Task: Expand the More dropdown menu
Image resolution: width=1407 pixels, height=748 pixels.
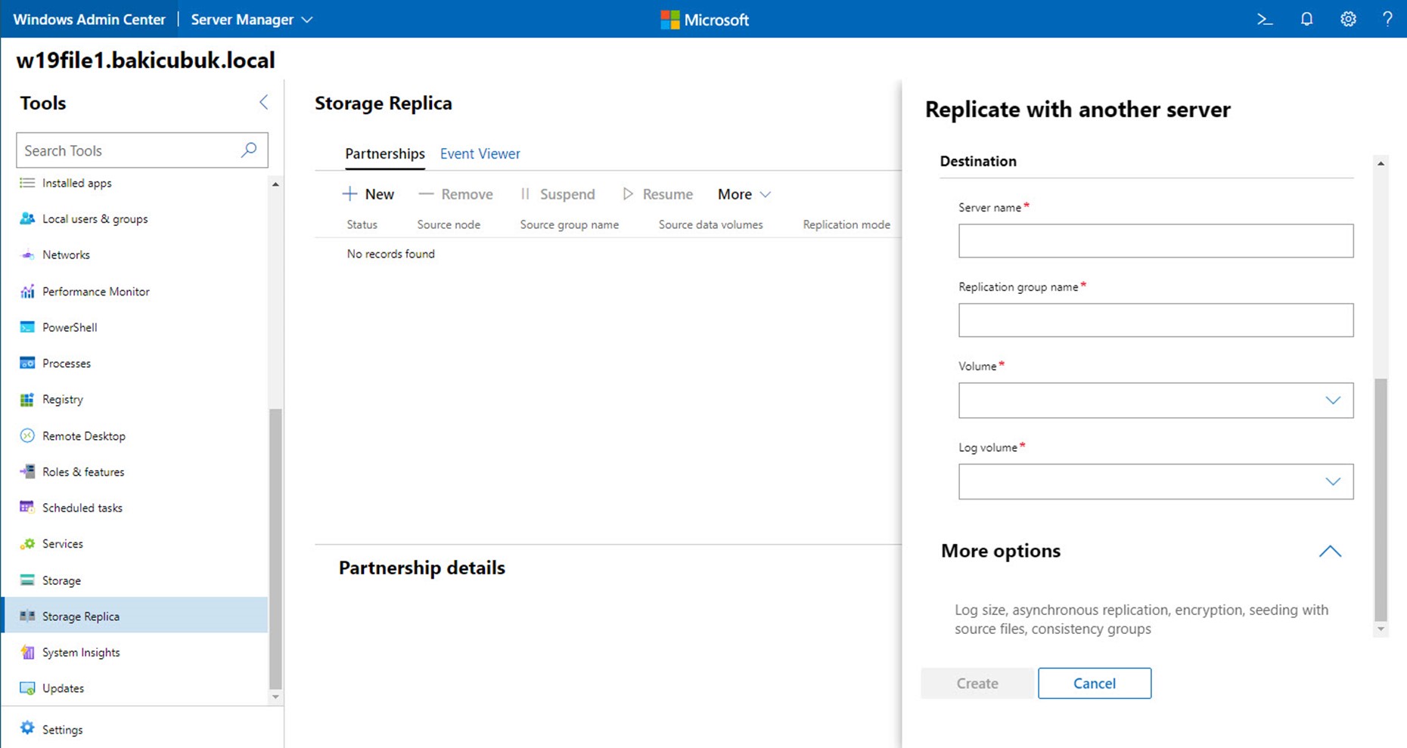Action: pos(744,194)
